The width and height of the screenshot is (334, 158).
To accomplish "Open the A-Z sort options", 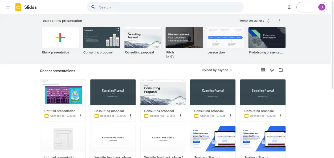I will [272, 70].
